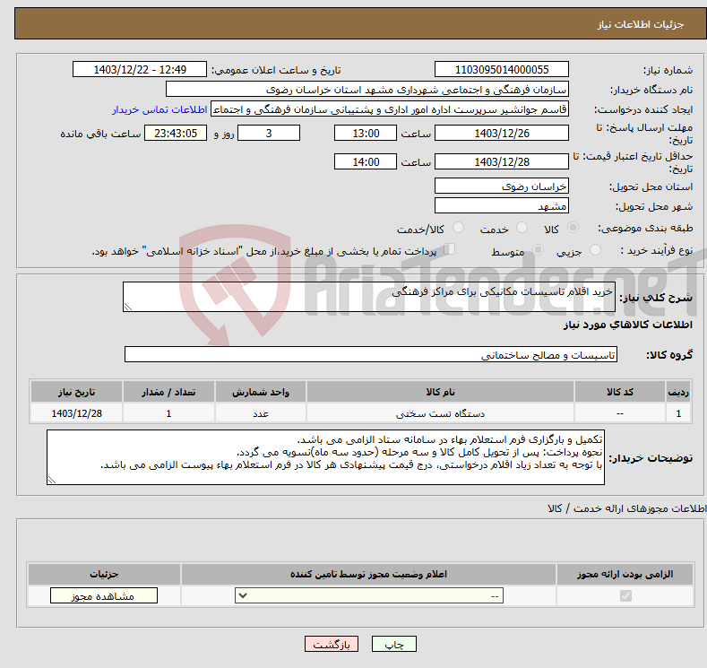Click the جزئیات column header
The height and width of the screenshot is (668, 707).
click(104, 574)
